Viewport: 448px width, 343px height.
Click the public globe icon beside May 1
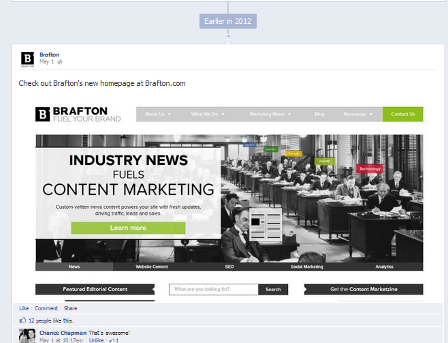59,62
